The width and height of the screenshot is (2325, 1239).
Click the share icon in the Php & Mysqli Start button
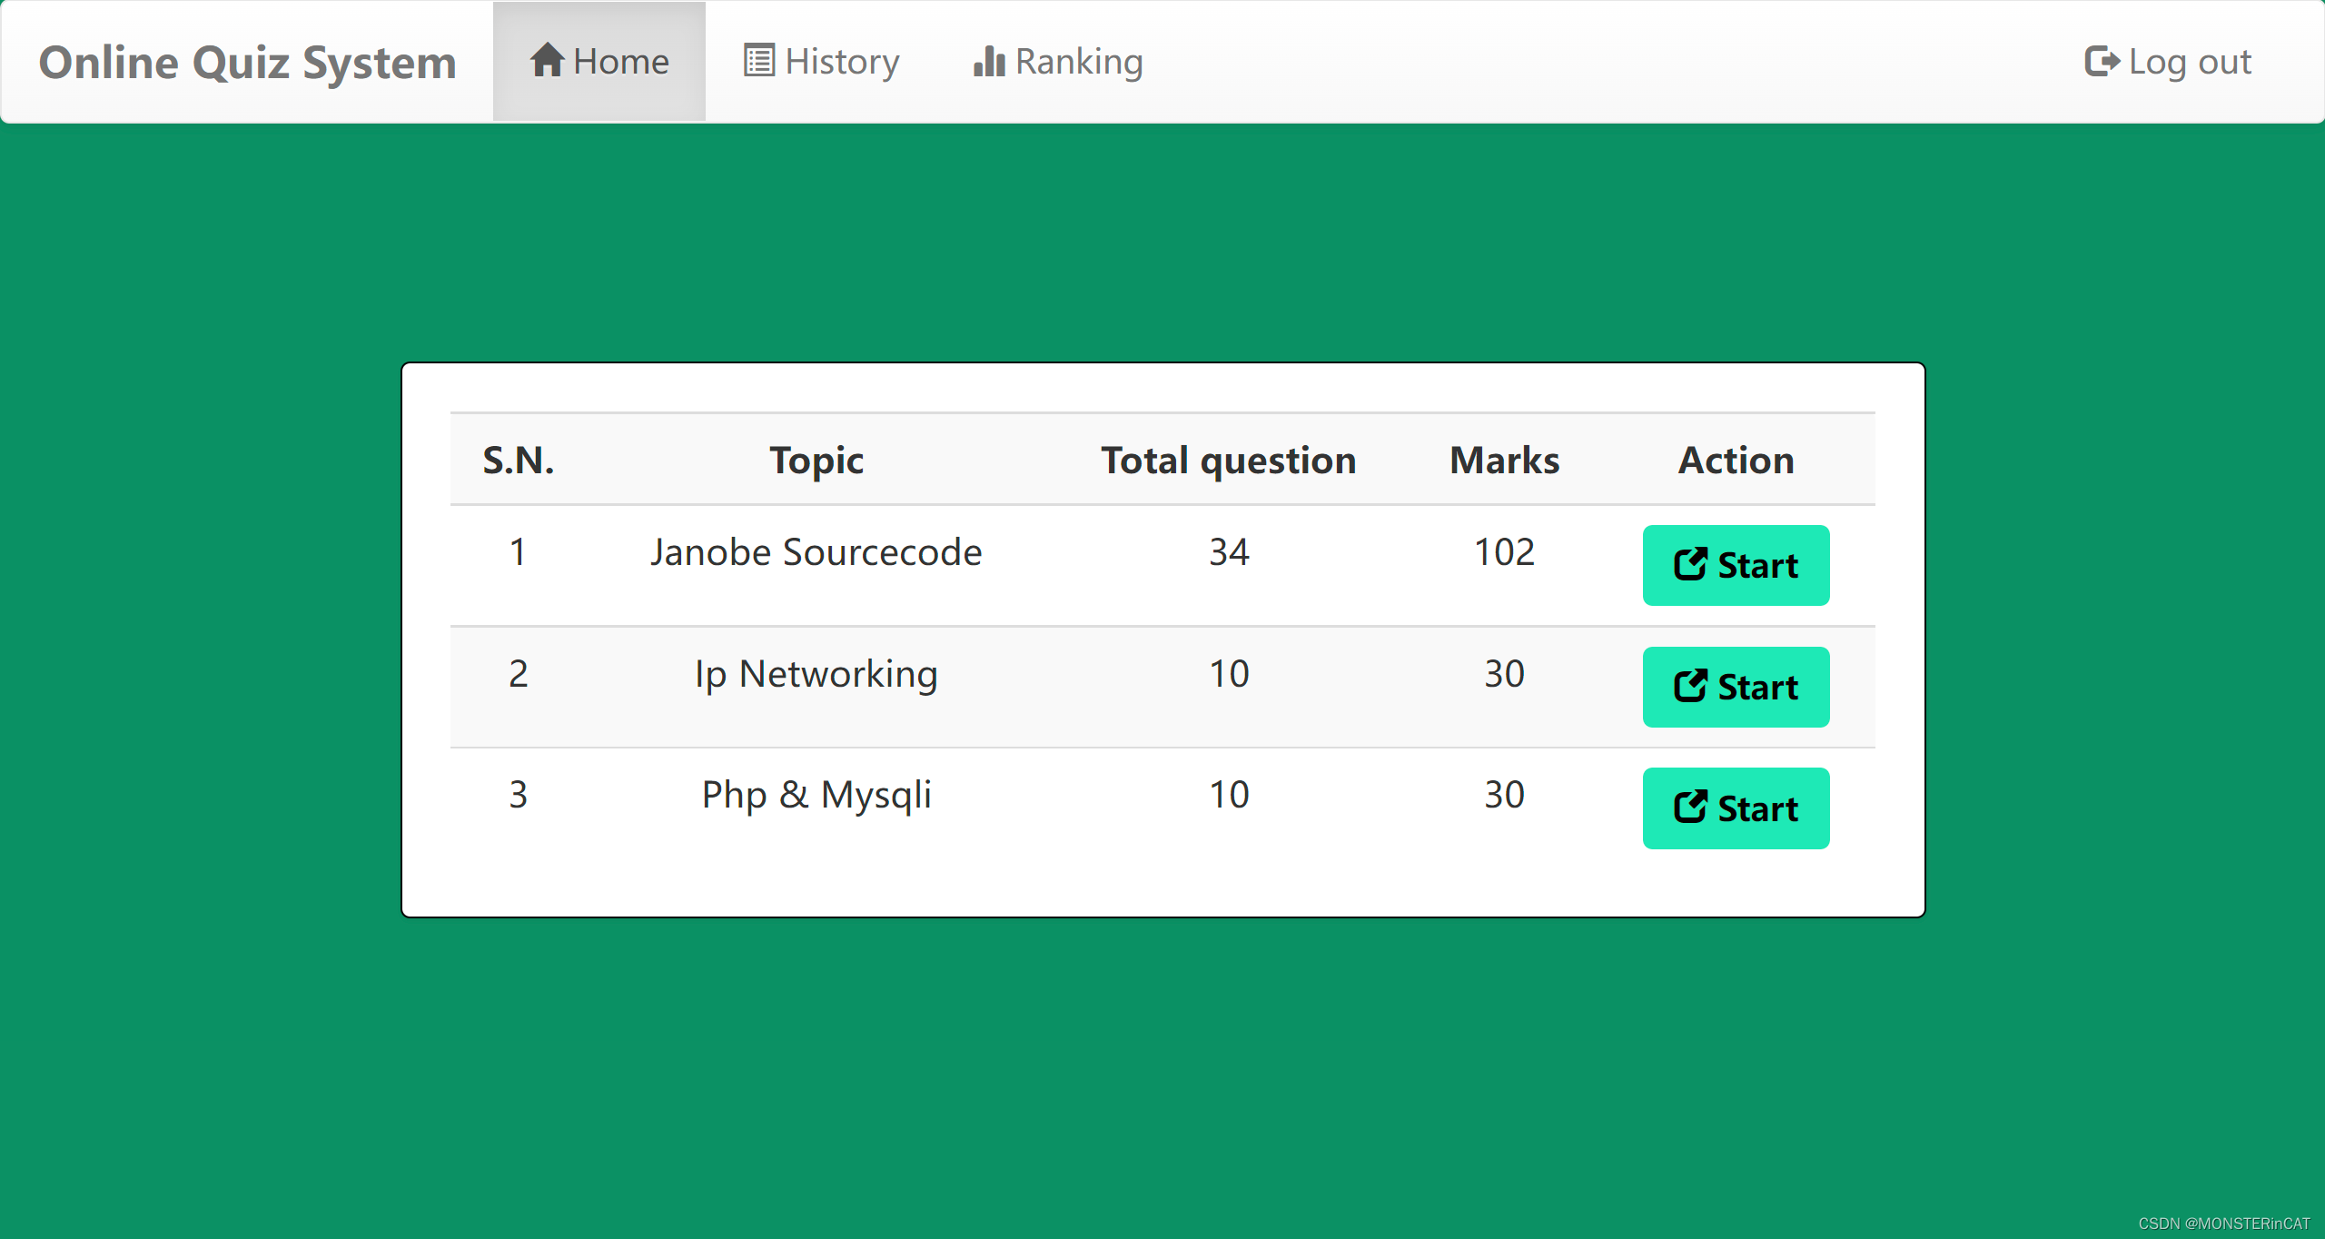point(1690,807)
